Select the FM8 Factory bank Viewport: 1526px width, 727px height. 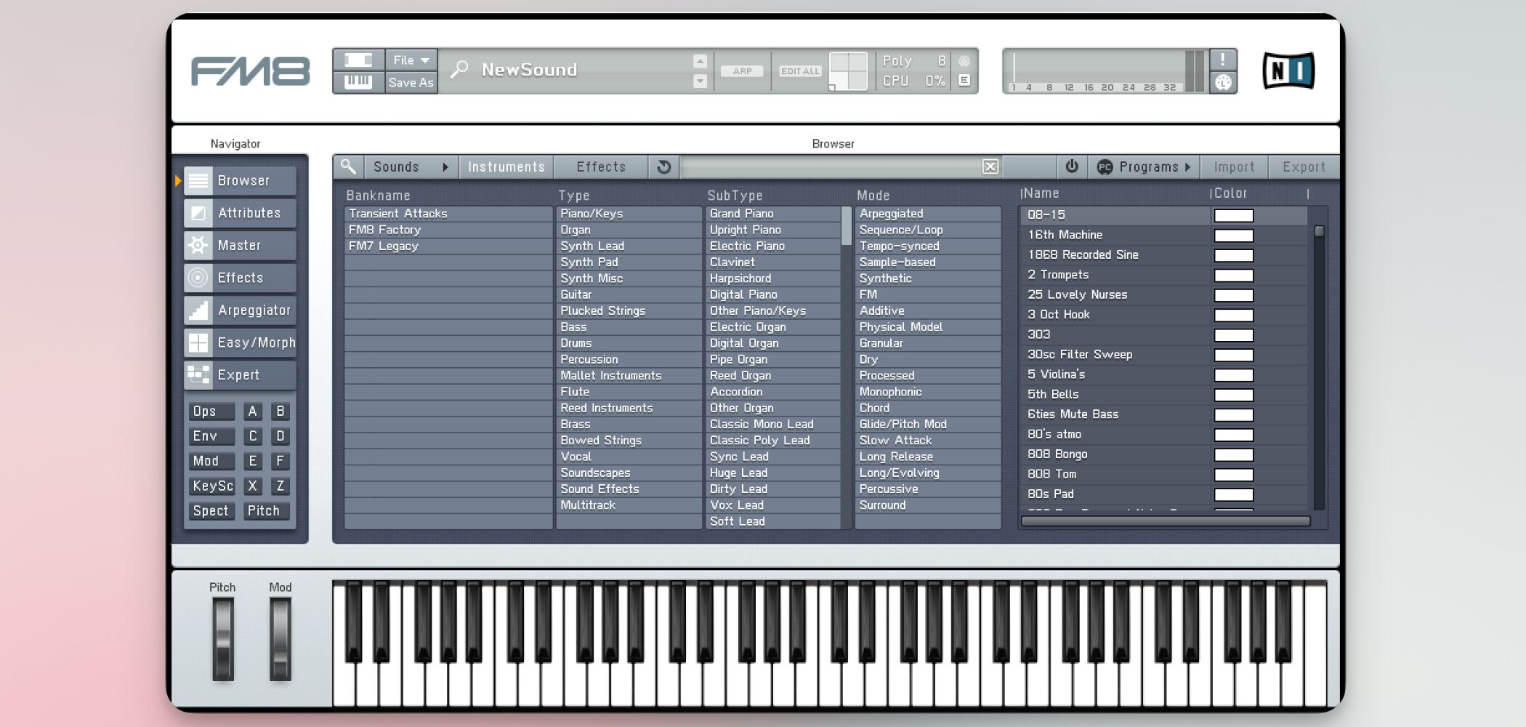point(448,230)
